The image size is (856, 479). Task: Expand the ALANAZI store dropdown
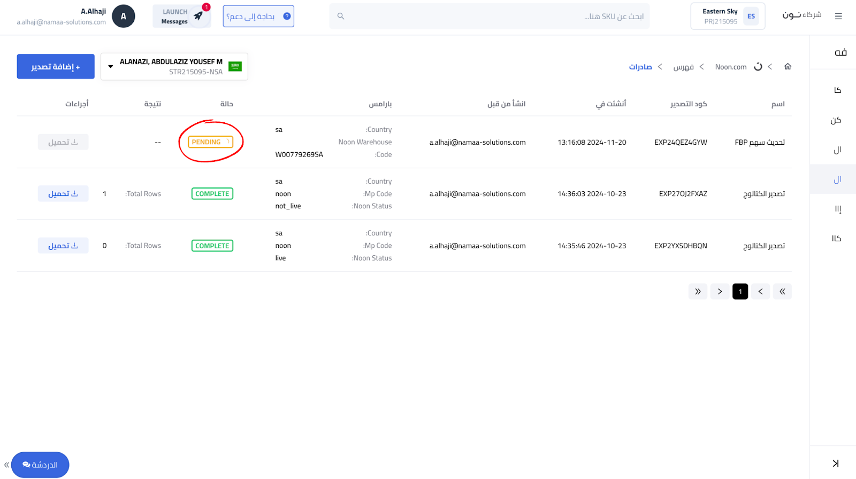click(174, 66)
